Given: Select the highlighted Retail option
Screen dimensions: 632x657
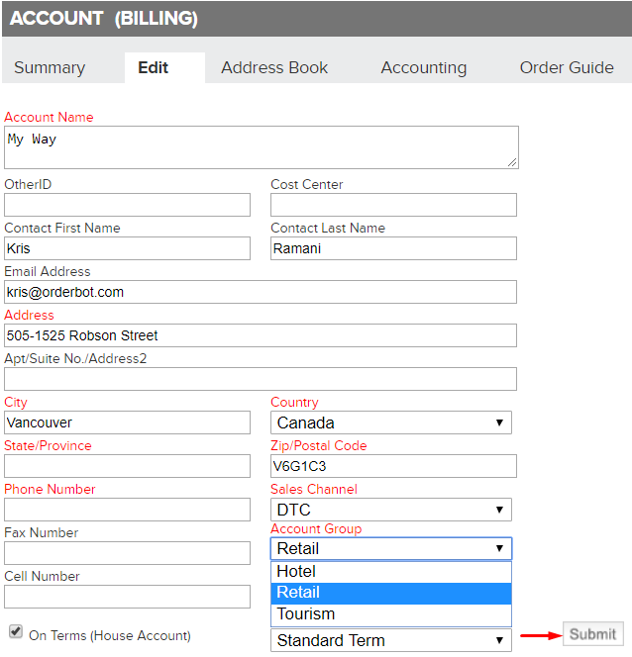Looking at the screenshot, I should (391, 593).
